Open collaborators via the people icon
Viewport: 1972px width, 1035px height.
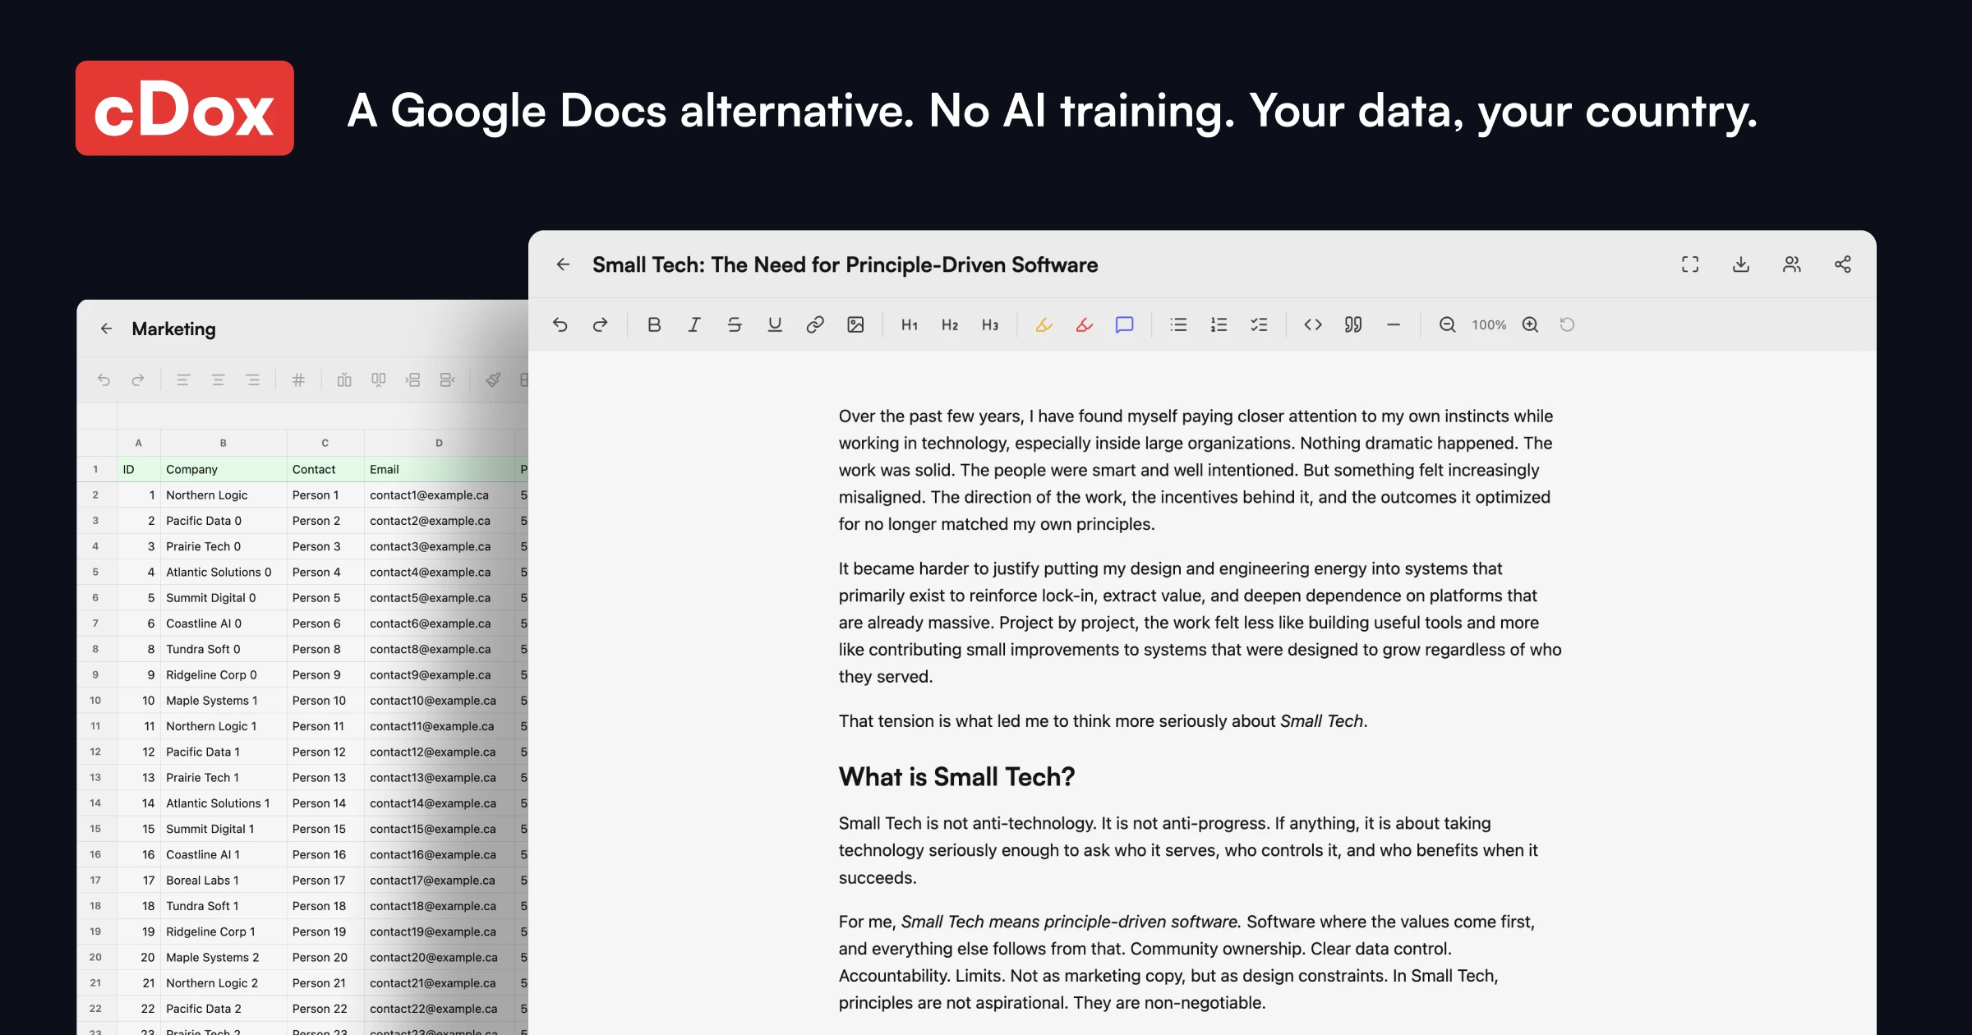(1792, 264)
